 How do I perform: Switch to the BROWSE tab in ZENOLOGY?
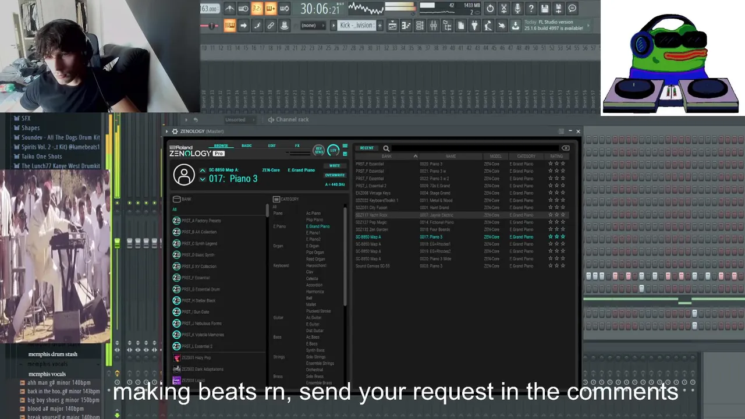click(221, 145)
